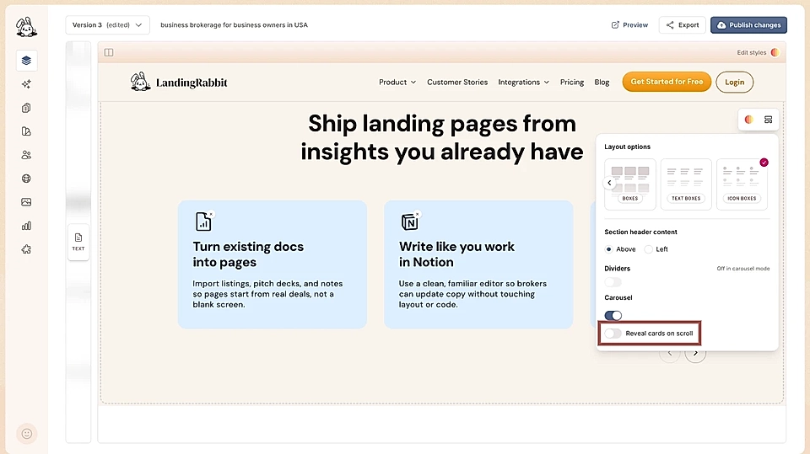Screen dimensions: 810x454
Task: Click the 'Use a clean, familiar editor' paragraph
Action: pyautogui.click(x=472, y=294)
